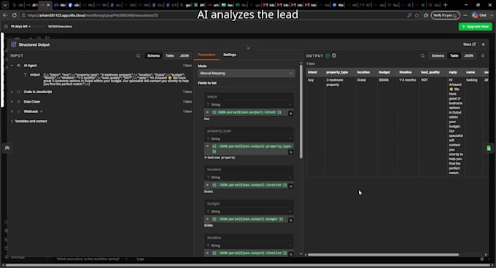
Task: Click the Code in JavaScript braces icon
Action: (19, 92)
